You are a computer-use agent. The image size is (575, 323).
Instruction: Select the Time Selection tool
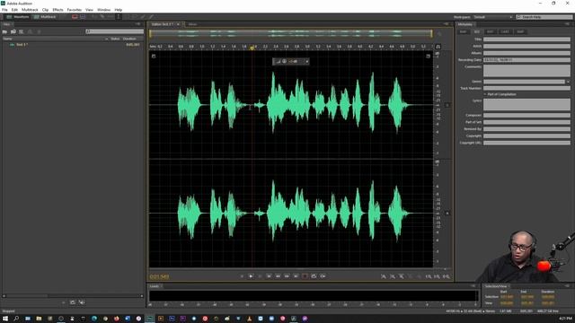coord(119,17)
